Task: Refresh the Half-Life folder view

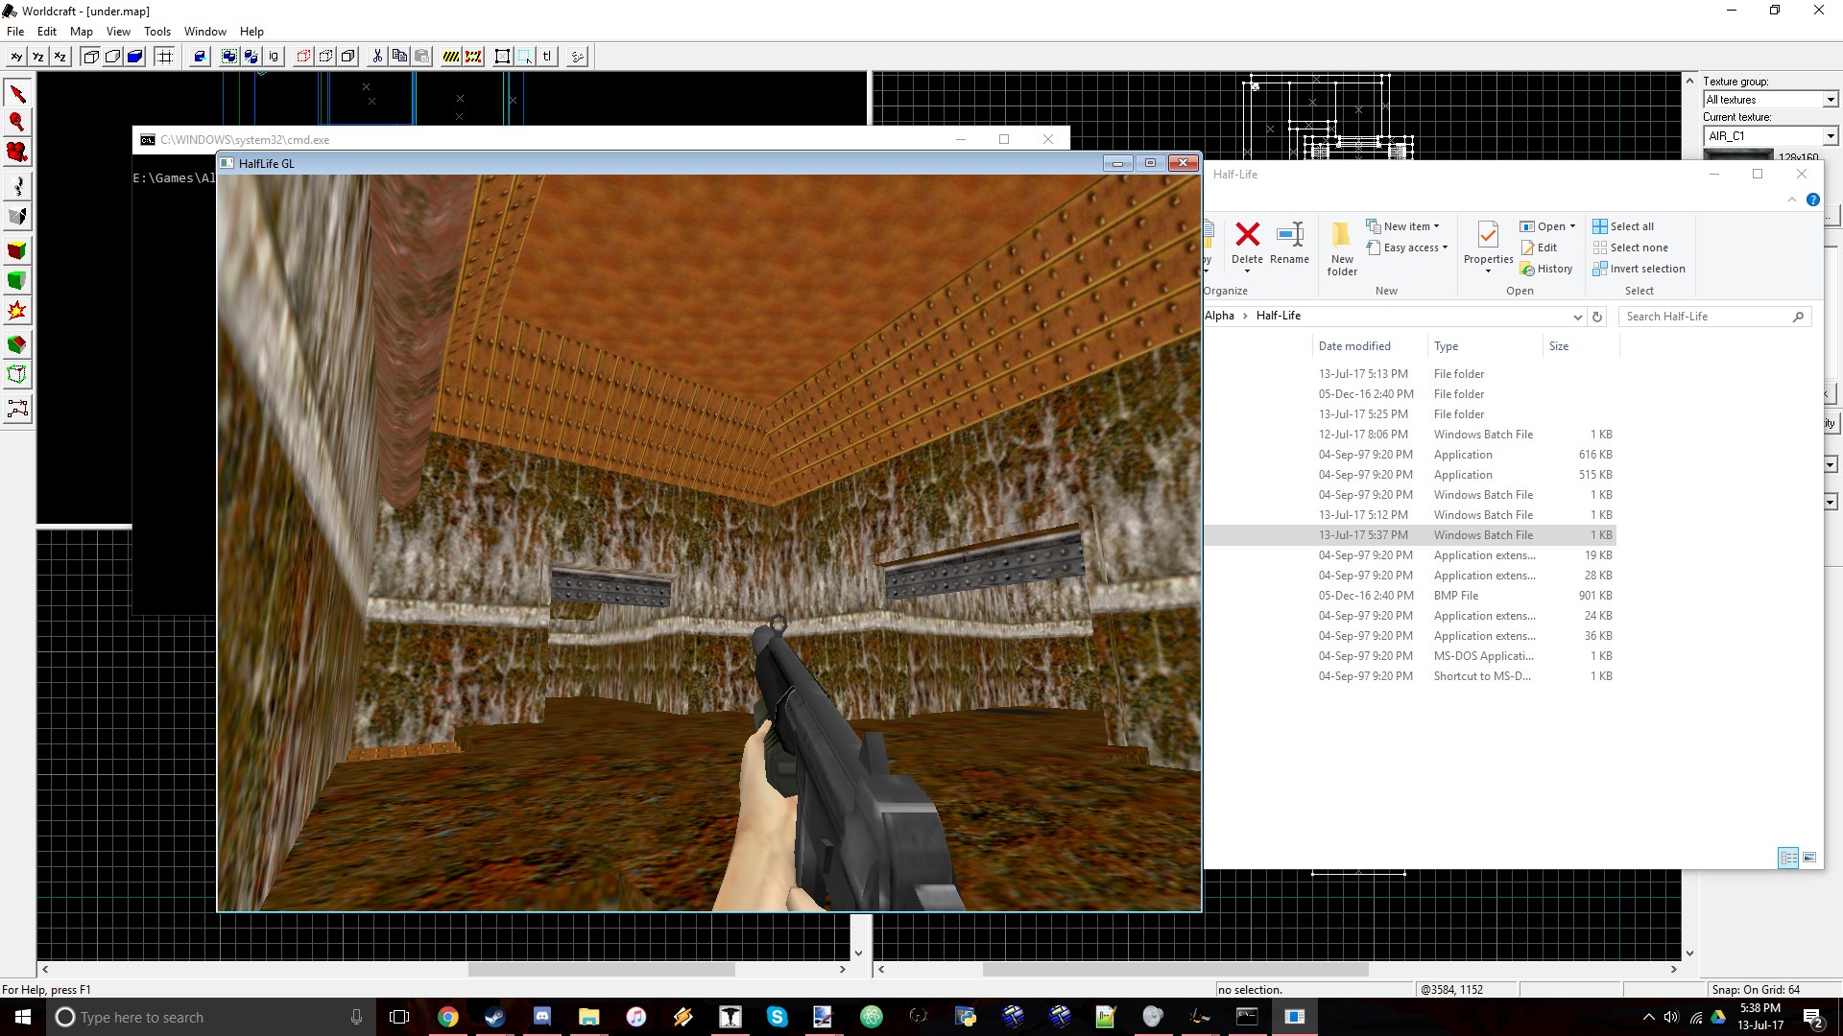Action: pyautogui.click(x=1597, y=317)
